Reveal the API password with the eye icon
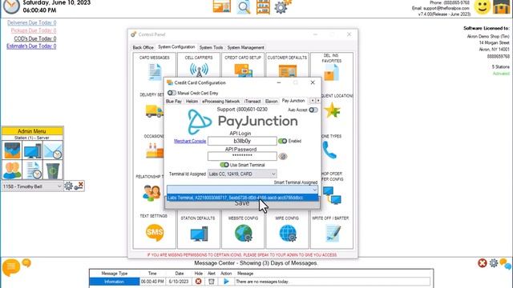 click(283, 157)
